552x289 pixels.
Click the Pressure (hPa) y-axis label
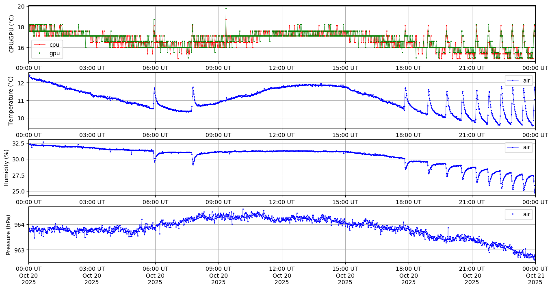[9, 235]
